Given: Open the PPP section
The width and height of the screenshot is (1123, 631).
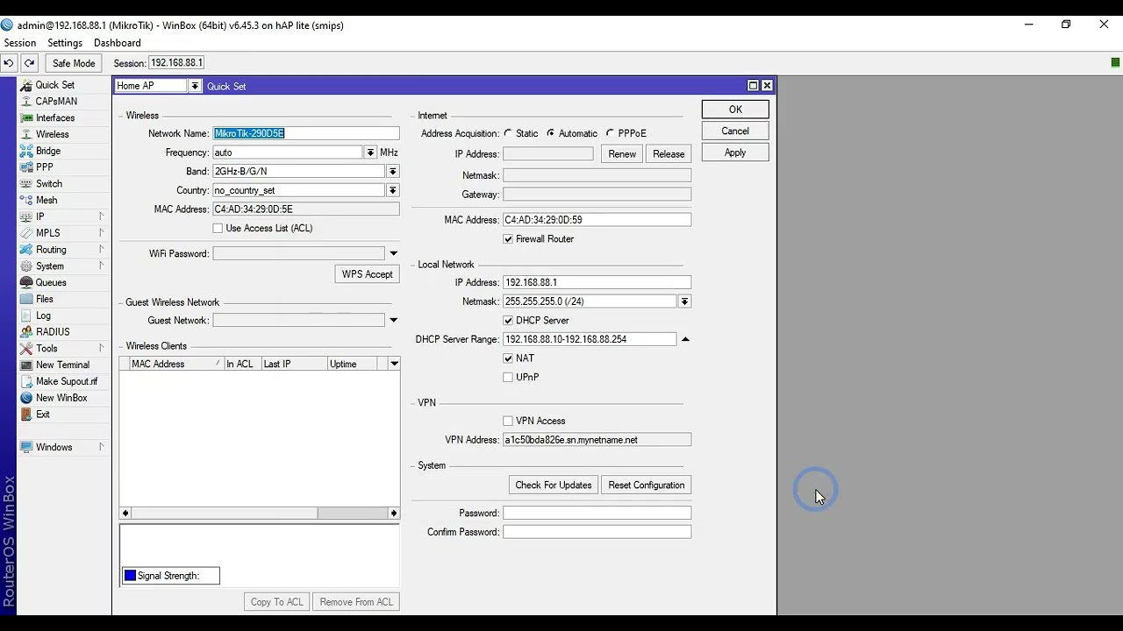Looking at the screenshot, I should pyautogui.click(x=44, y=167).
